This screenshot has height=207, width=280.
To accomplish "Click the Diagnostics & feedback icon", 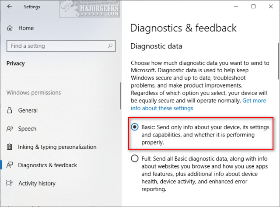I will click(x=10, y=165).
